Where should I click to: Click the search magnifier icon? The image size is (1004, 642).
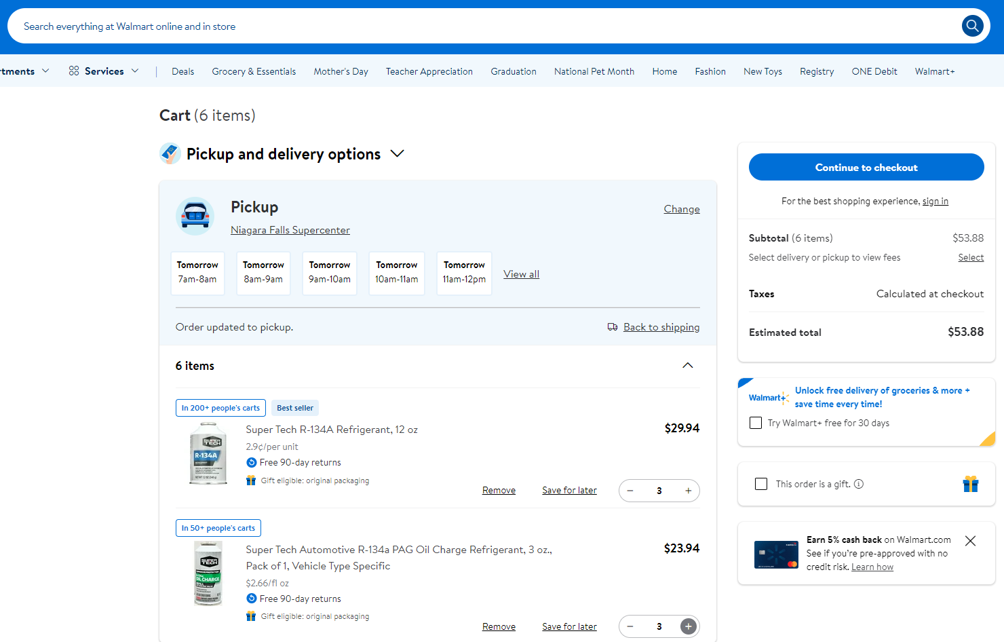tap(972, 26)
